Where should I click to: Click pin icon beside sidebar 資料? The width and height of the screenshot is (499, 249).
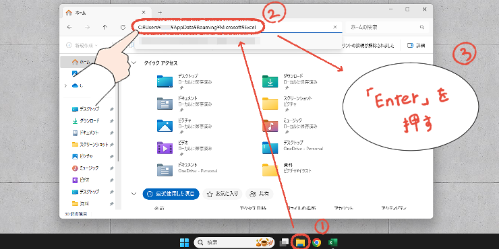click(111, 204)
